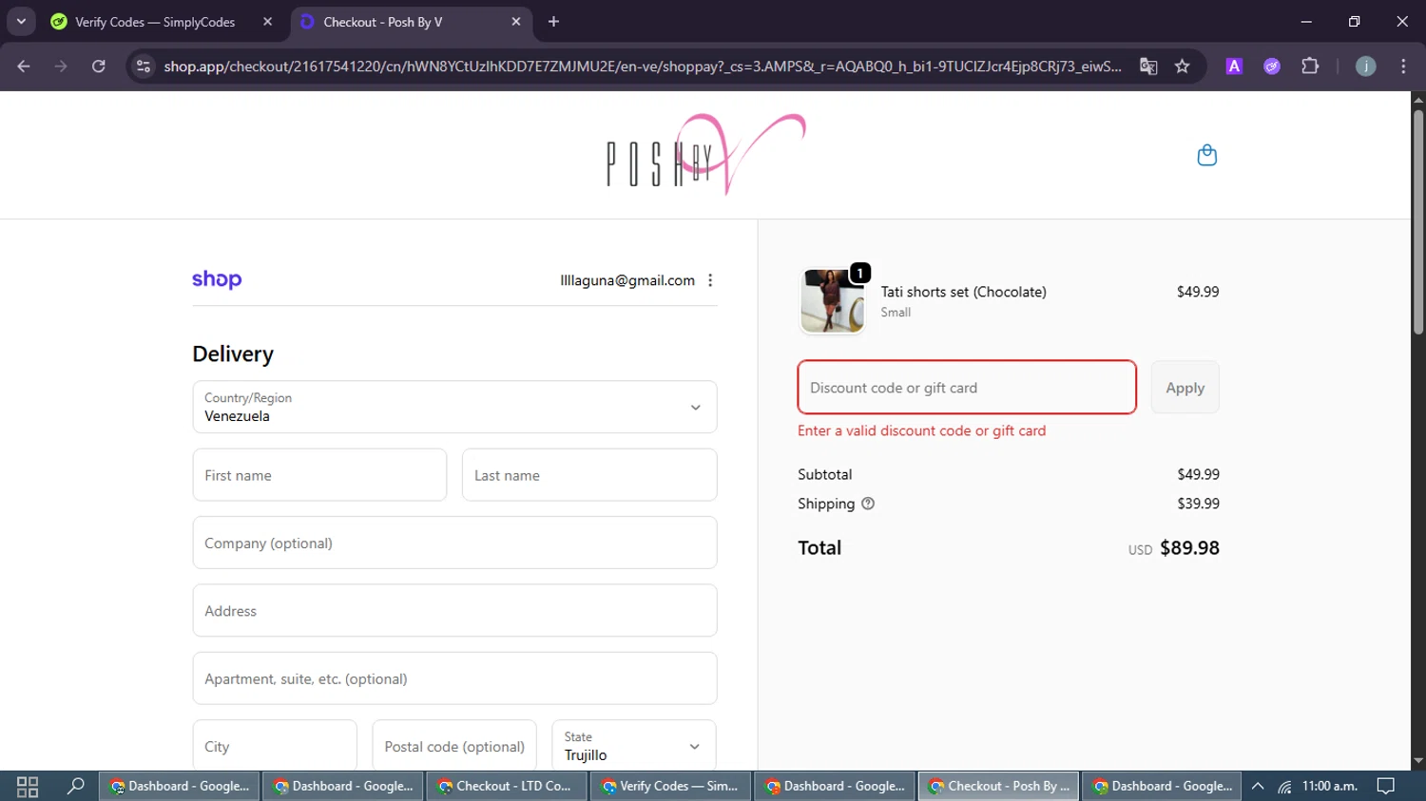
Task: Reload the checkout page
Action: [x=99, y=66]
